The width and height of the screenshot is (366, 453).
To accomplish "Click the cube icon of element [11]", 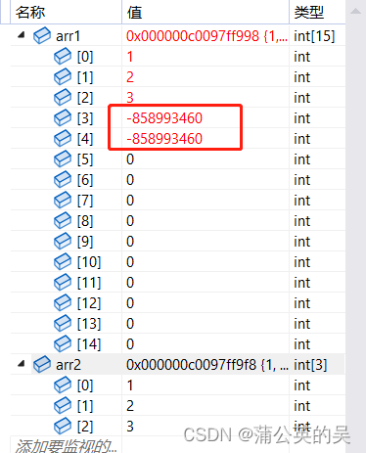I will [x=63, y=282].
